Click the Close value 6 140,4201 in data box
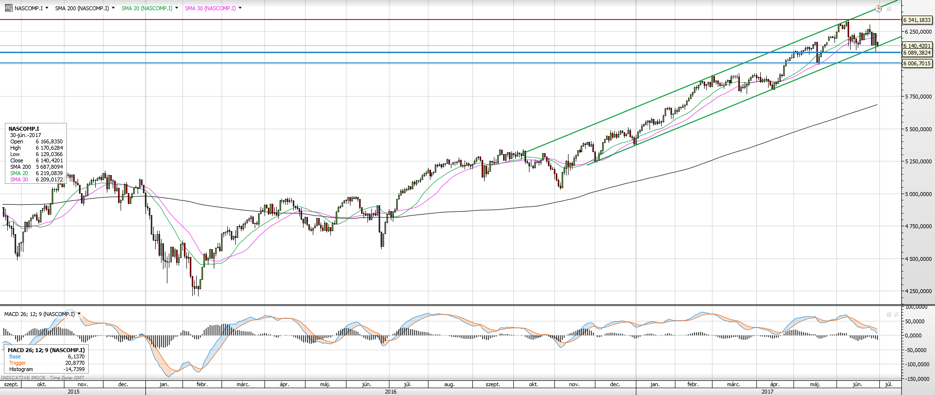This screenshot has height=395, width=935. click(x=49, y=160)
